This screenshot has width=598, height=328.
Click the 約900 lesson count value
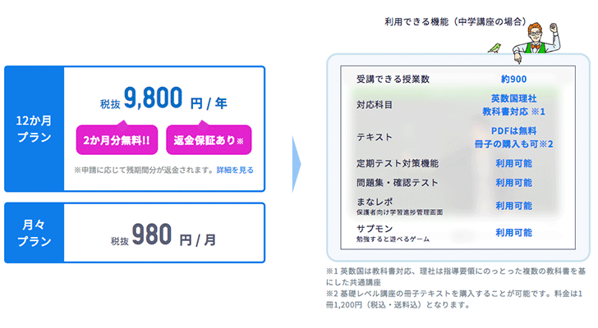(x=513, y=80)
